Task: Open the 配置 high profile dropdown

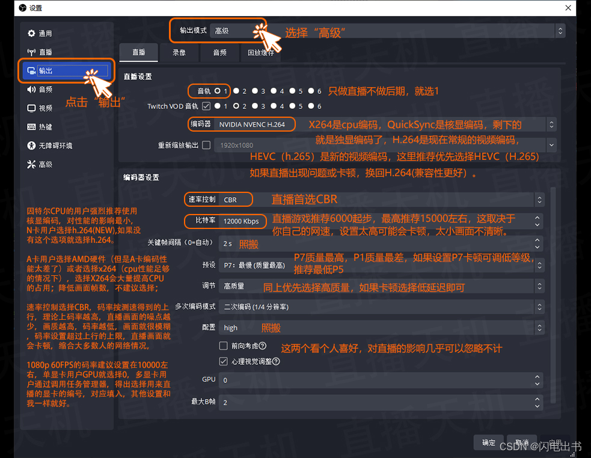Action: pos(381,328)
